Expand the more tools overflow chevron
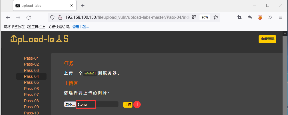Screen dimensions: 288x115 pos(270,17)
